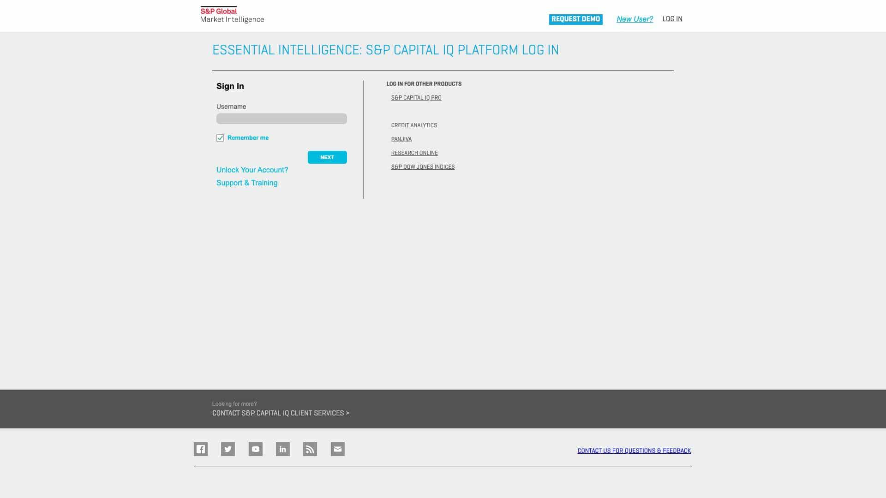
Task: Click the Remember me label text
Action: click(x=248, y=138)
